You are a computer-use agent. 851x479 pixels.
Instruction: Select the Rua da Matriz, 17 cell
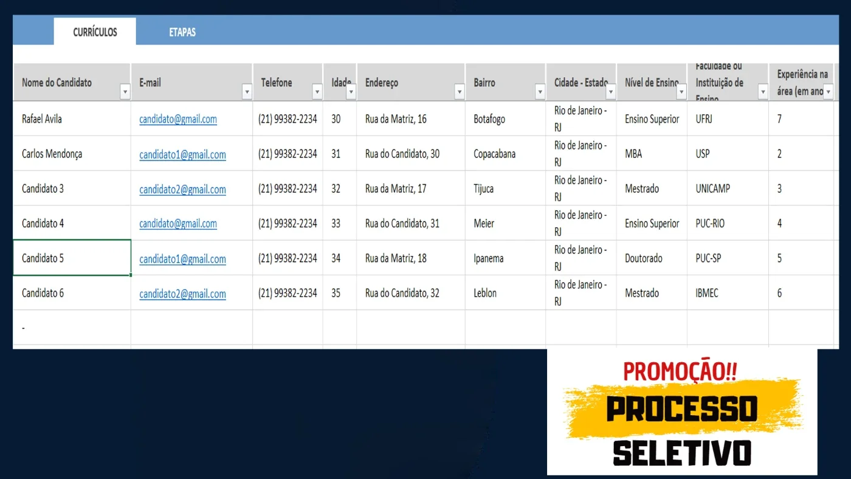tap(411, 188)
